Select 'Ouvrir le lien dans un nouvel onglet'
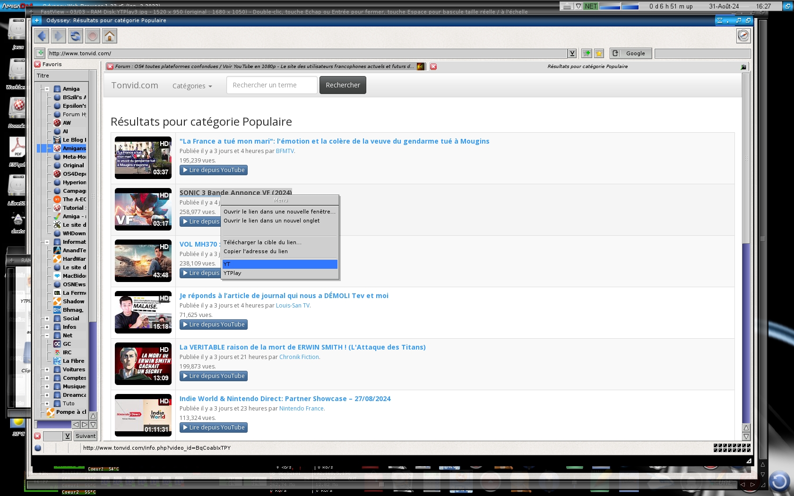 coord(280,221)
